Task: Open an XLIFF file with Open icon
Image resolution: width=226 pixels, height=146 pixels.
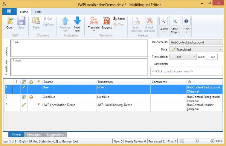Action: [10, 21]
